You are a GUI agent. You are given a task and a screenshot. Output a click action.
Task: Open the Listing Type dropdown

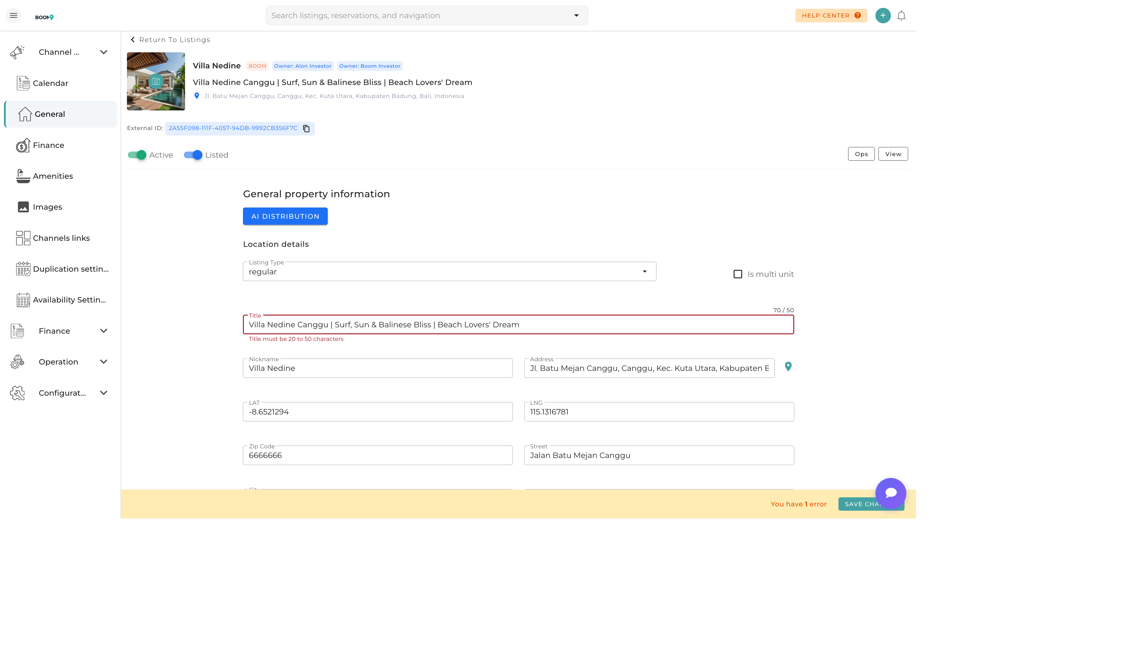point(449,272)
